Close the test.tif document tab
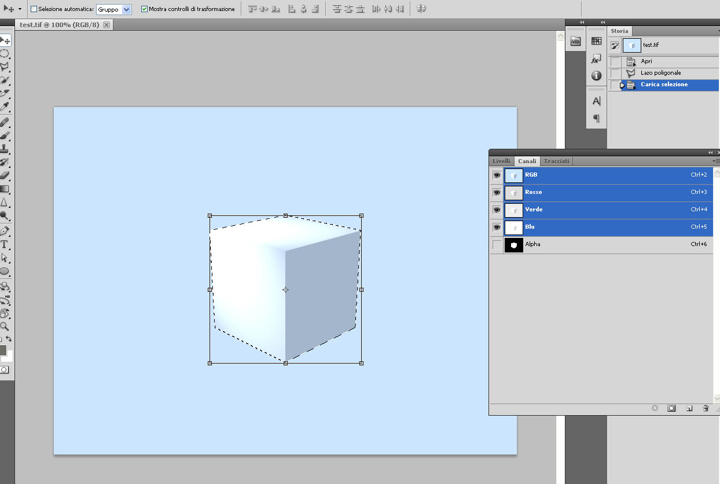This screenshot has width=720, height=484. (x=106, y=25)
